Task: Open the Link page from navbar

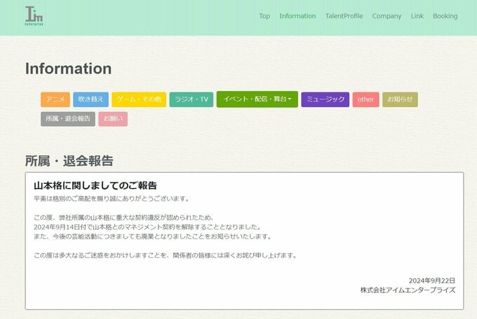Action: pos(417,16)
